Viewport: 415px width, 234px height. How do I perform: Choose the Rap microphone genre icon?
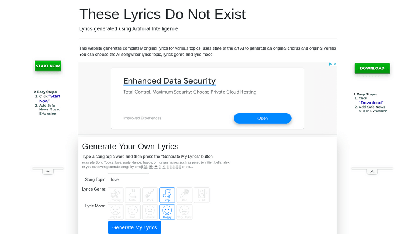pos(184,195)
